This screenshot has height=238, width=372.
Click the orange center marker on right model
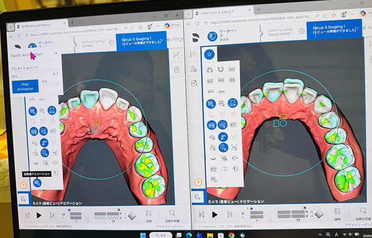click(x=283, y=117)
